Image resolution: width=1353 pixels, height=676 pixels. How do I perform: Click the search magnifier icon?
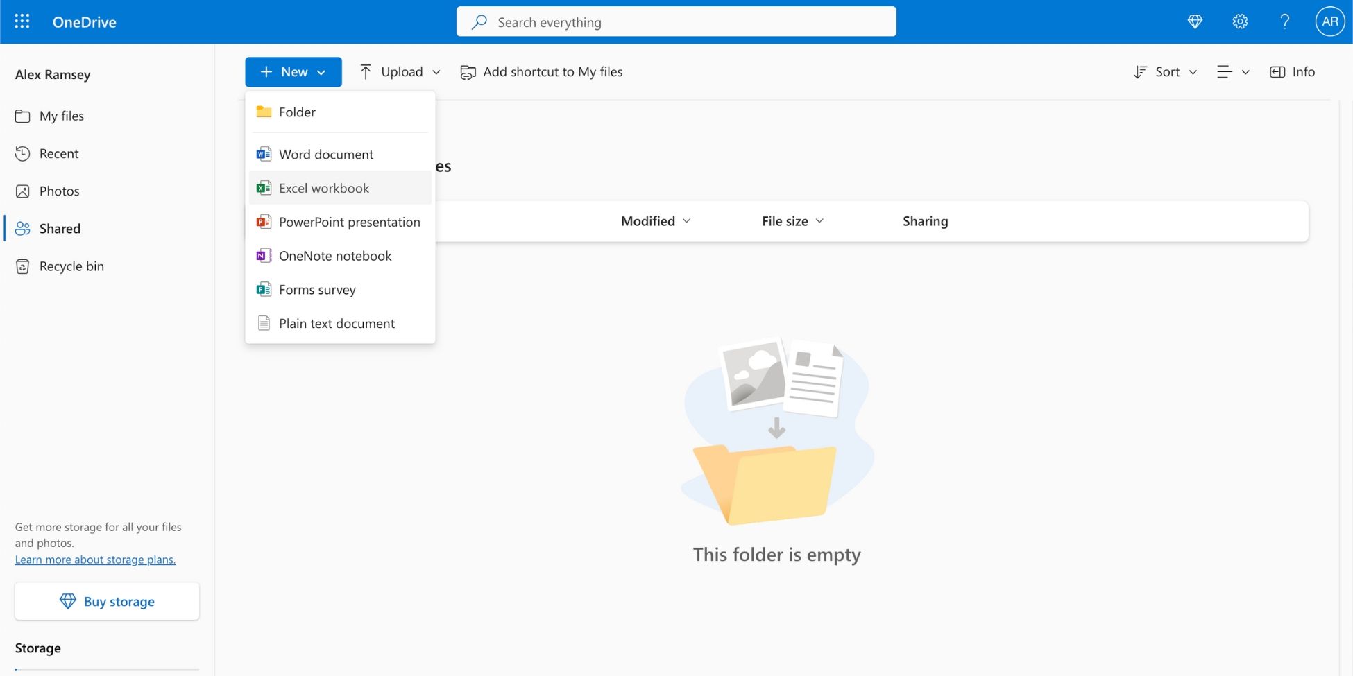point(479,21)
